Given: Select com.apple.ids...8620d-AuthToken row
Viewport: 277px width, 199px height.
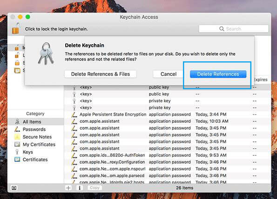Looking at the screenshot, I should [167, 155].
